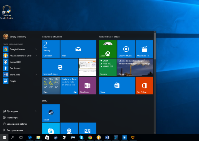Open Word from the taskbar
Image resolution: width=199 pixels, height=141 pixels.
pos(107,137)
